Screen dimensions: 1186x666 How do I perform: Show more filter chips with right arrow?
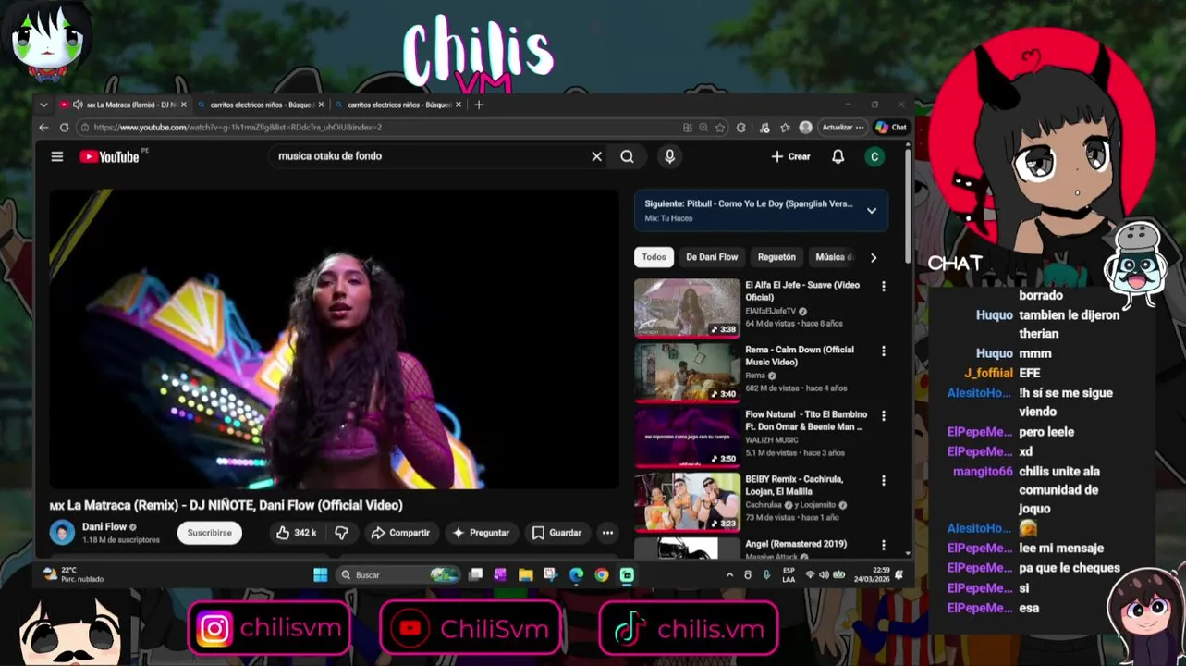pyautogui.click(x=874, y=257)
